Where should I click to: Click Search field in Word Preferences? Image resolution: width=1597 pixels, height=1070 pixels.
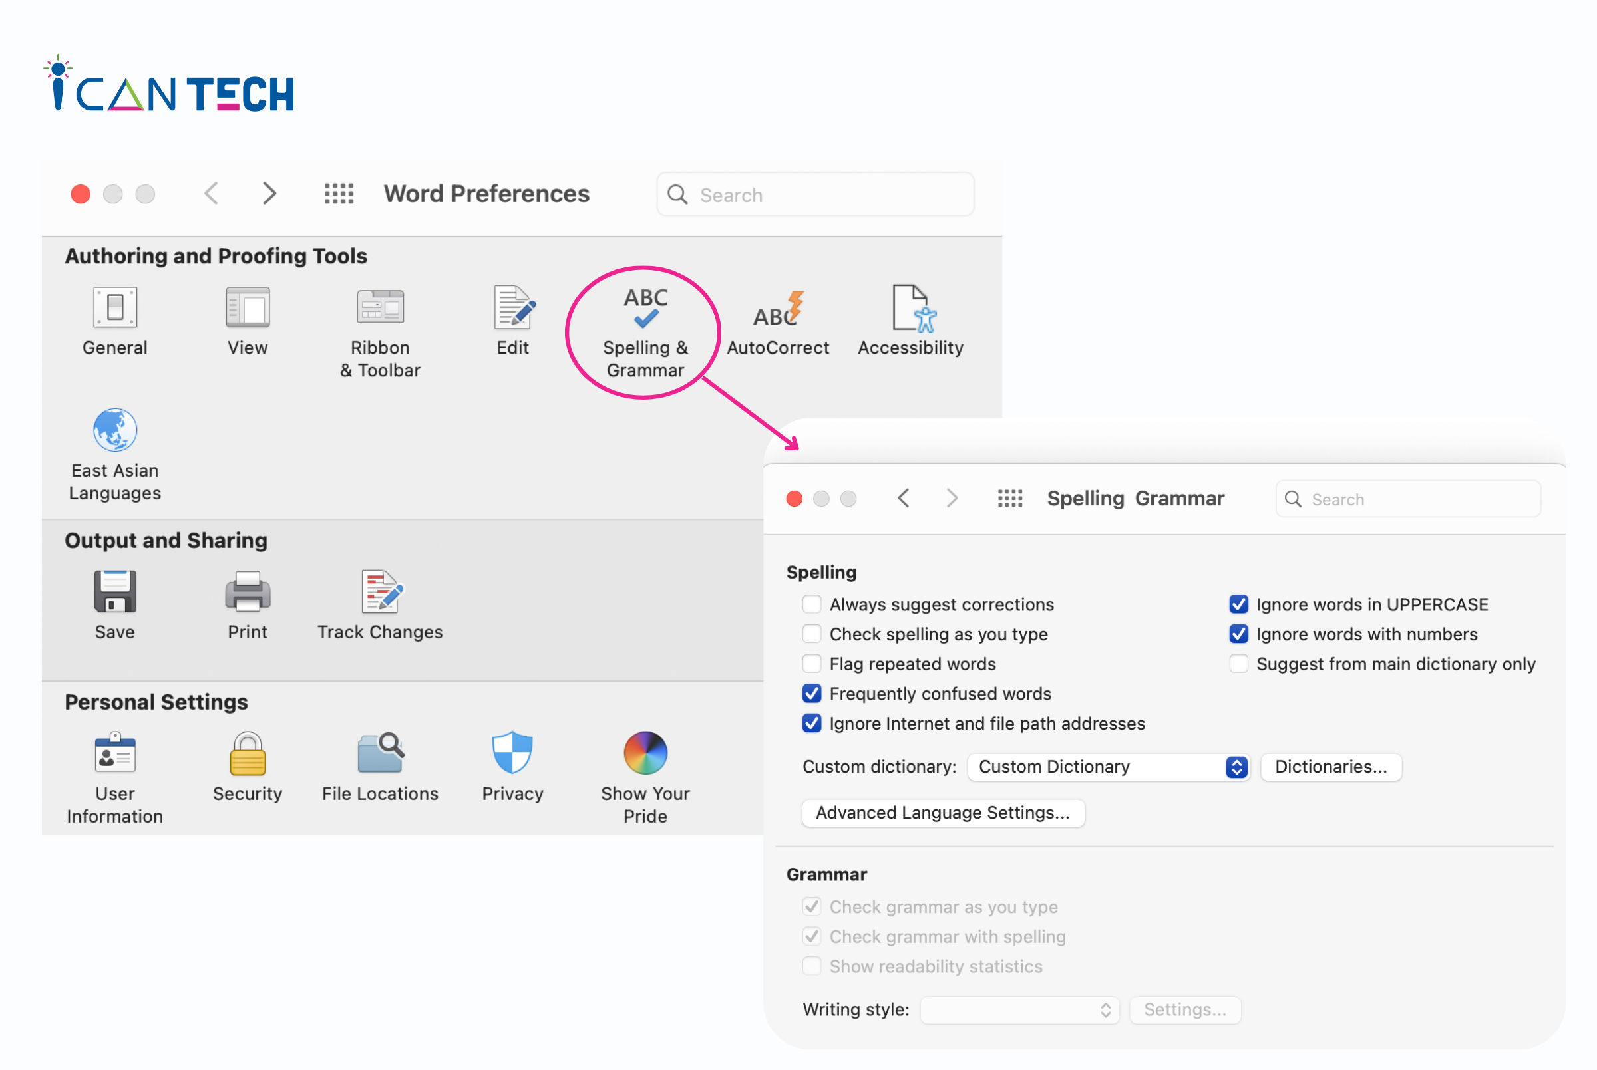coord(815,194)
